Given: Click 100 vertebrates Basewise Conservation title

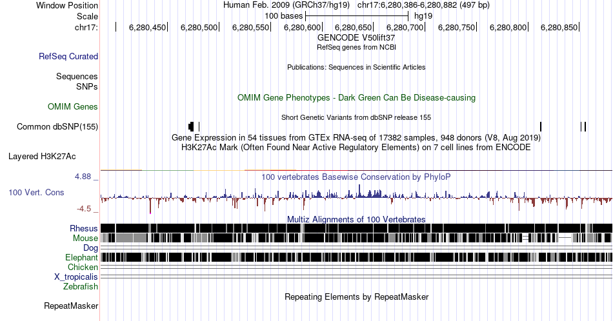Looking at the screenshot, I should (x=356, y=177).
